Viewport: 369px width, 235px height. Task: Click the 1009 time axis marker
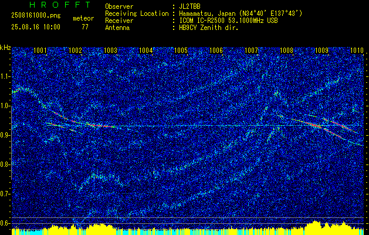[321, 51]
